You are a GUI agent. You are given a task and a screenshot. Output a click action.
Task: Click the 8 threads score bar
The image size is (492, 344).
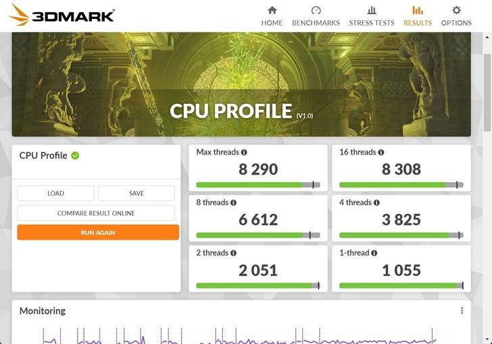coord(258,235)
